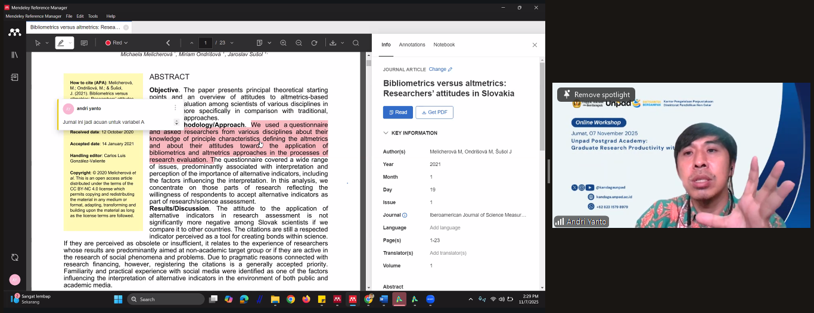Open Task View on the taskbar
This screenshot has width=814, height=313.
click(213, 299)
